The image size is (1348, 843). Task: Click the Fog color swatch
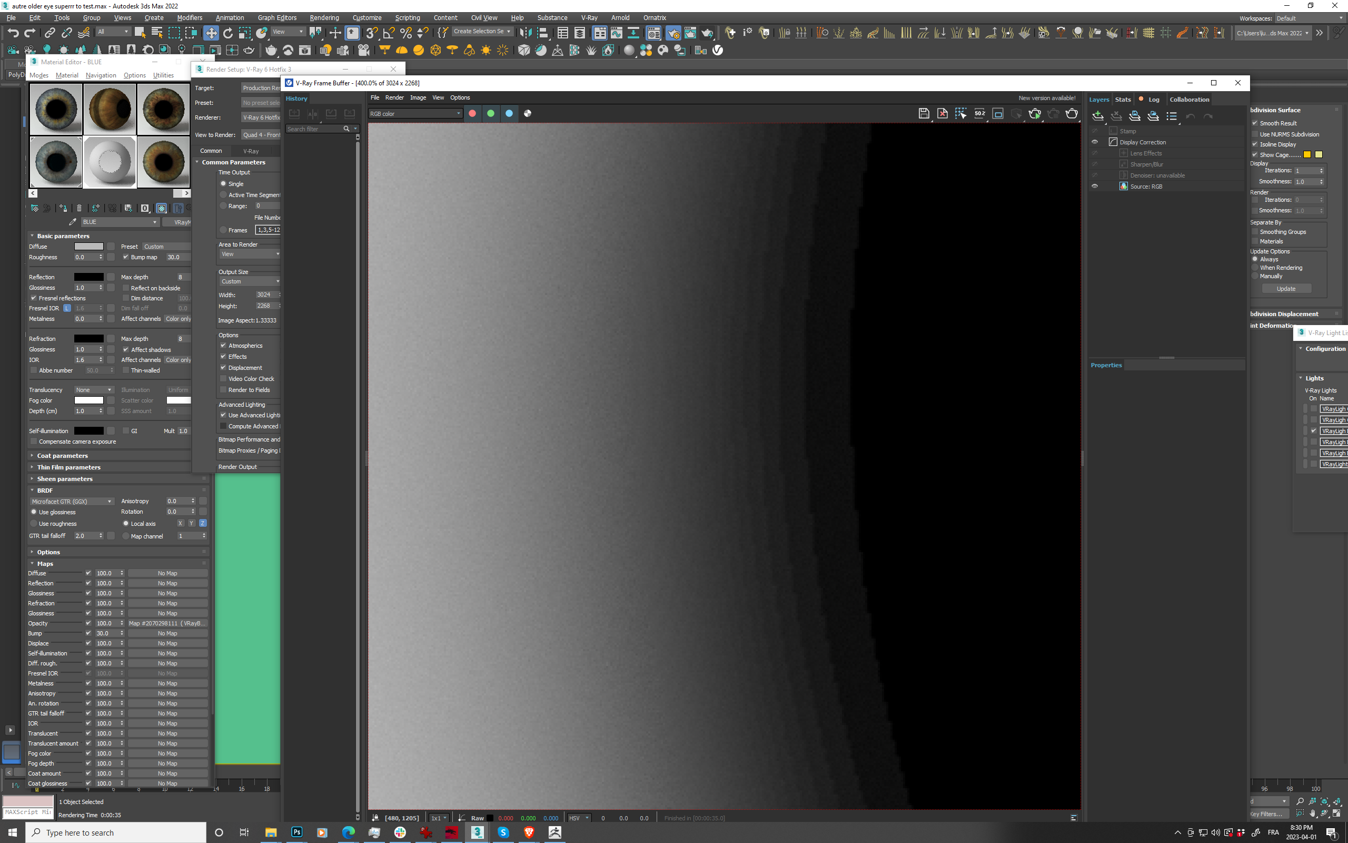pyautogui.click(x=88, y=400)
